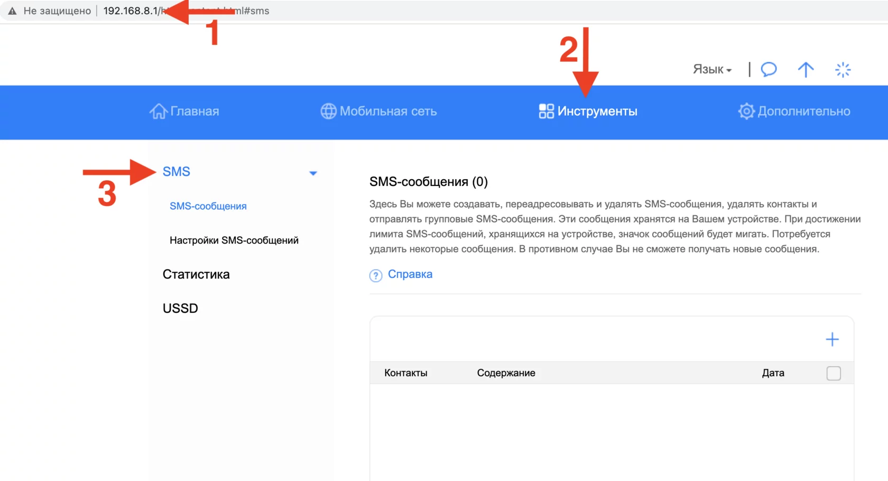Collapse the SMS section in the sidebar
The height and width of the screenshot is (481, 888).
coord(313,173)
